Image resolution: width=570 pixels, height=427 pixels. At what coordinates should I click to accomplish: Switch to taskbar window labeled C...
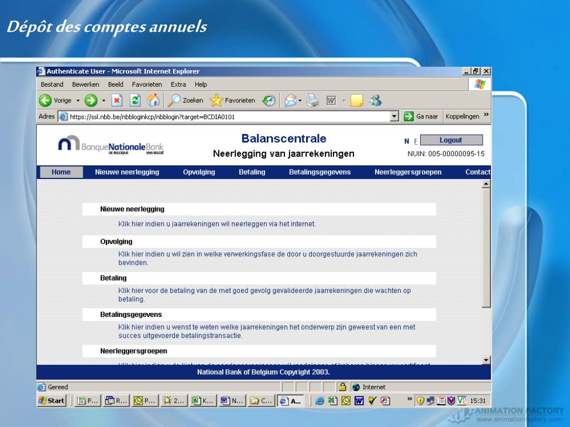click(261, 401)
